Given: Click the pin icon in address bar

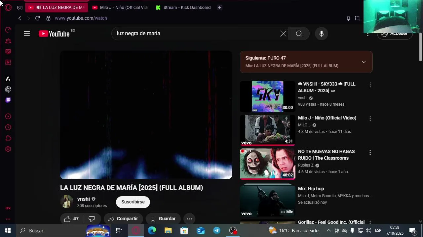Looking at the screenshot, I should coord(348,18).
